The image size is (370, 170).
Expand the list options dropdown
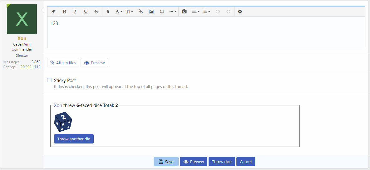tap(206, 12)
